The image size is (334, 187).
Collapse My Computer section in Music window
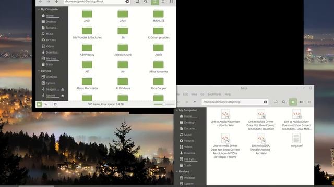39,9
